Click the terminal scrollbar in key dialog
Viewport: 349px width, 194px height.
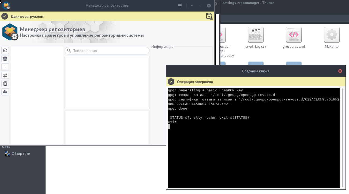tap(343, 138)
